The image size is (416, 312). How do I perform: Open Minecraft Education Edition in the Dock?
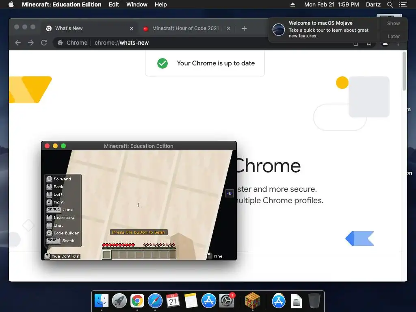pos(253,301)
